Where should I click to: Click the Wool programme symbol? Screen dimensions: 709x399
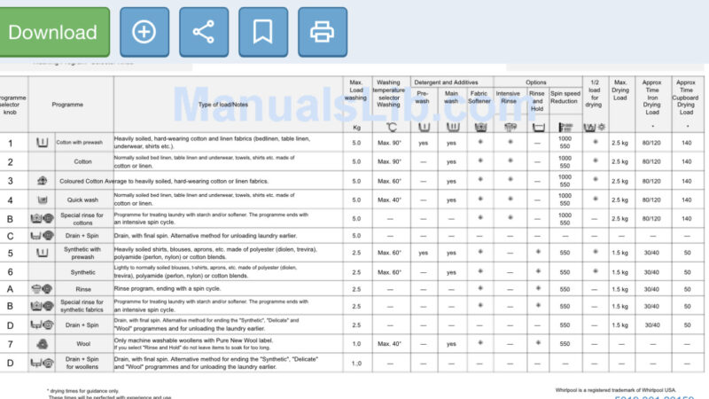point(41,343)
